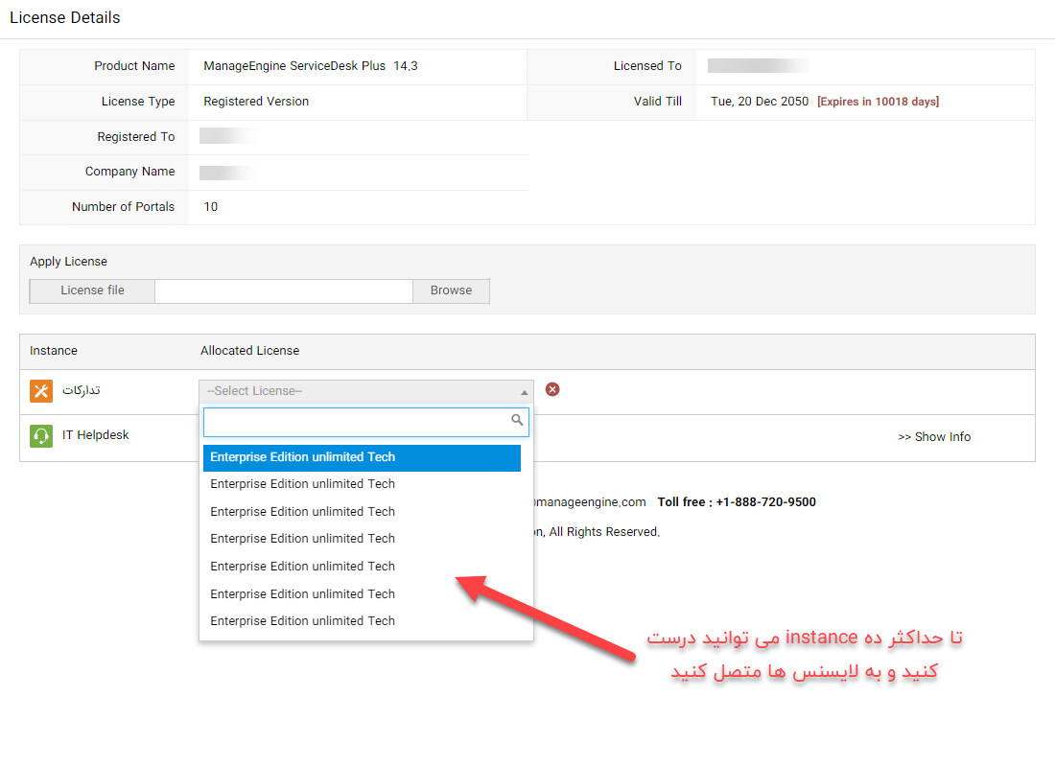Image resolution: width=1055 pixels, height=766 pixels.
Task: Click the license file path field
Action: (283, 290)
